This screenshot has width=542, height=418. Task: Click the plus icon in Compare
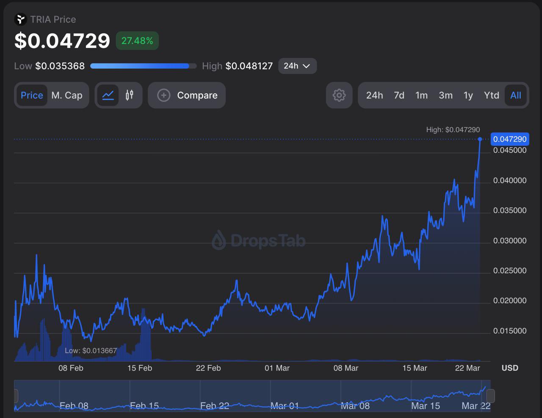(x=164, y=95)
